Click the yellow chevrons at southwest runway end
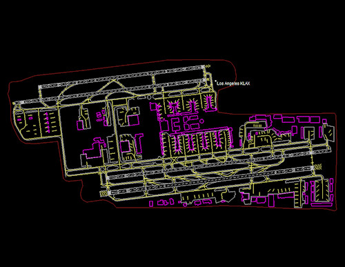The height and width of the screenshot is (267, 345). [x=104, y=193]
